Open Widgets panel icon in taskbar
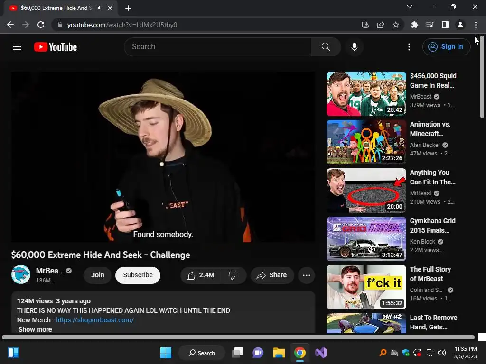486x364 pixels. 13,353
